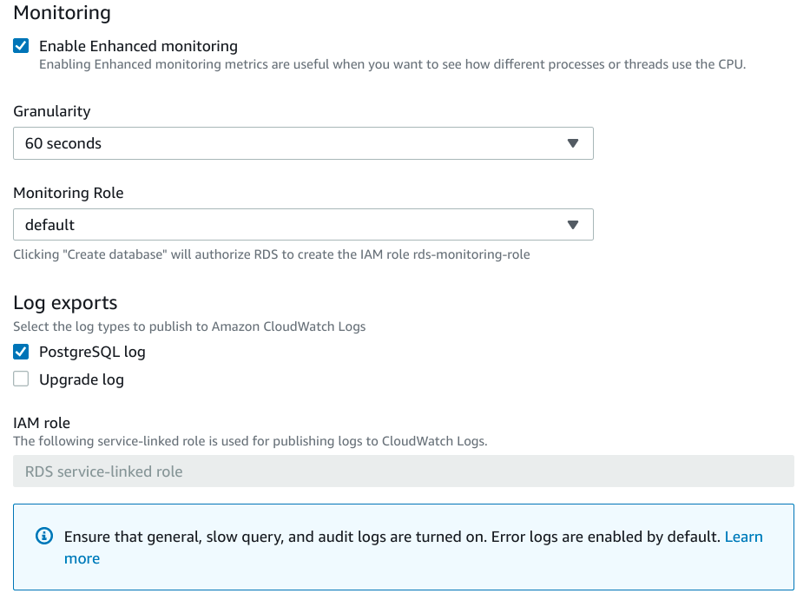The image size is (810, 600).
Task: Click the Granularity field label
Action: [x=51, y=111]
